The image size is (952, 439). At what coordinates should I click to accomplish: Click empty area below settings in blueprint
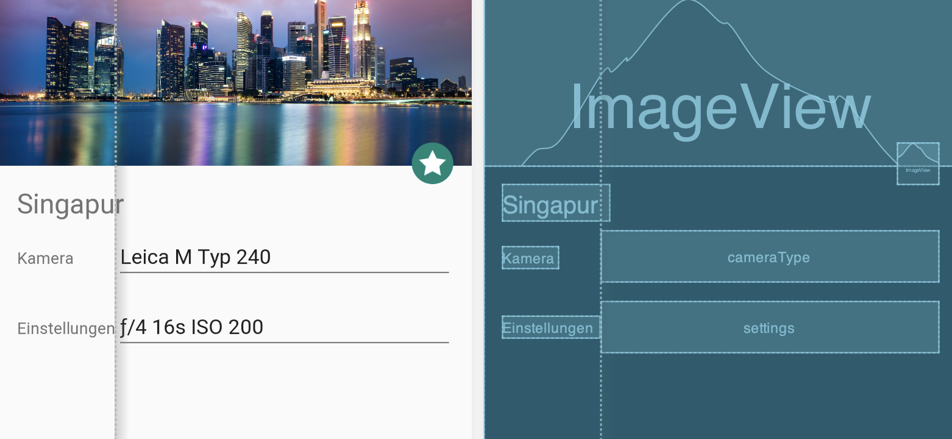tap(769, 396)
